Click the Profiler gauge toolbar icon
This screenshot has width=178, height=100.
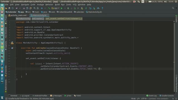tap(98, 8)
